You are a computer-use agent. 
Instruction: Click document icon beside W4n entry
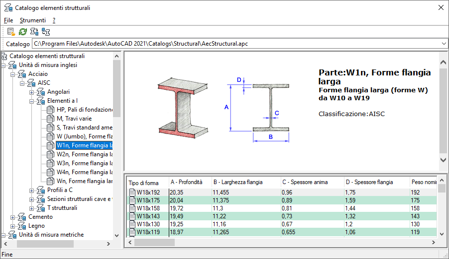click(x=50, y=172)
